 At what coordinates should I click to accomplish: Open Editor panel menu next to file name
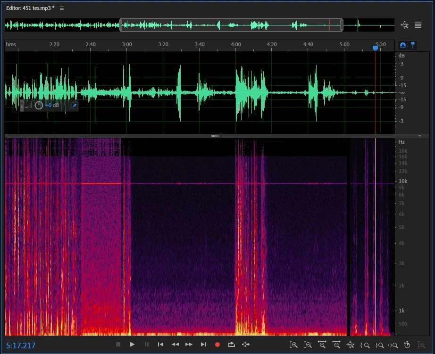click(x=62, y=8)
